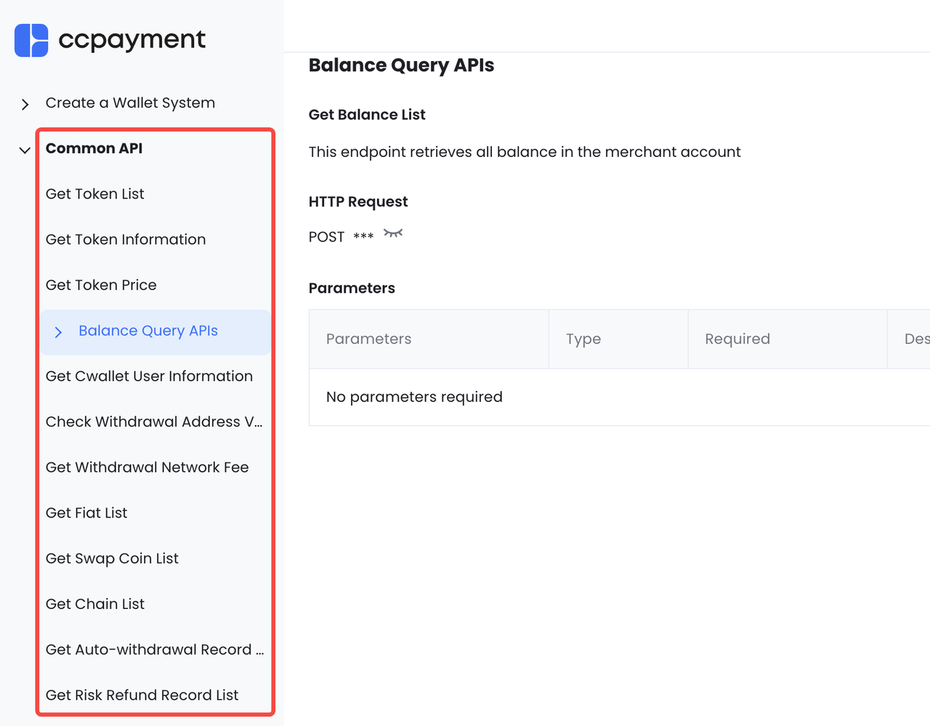The height and width of the screenshot is (726, 930).
Task: Expand Create a Wallet System chevron
Action: coord(25,104)
